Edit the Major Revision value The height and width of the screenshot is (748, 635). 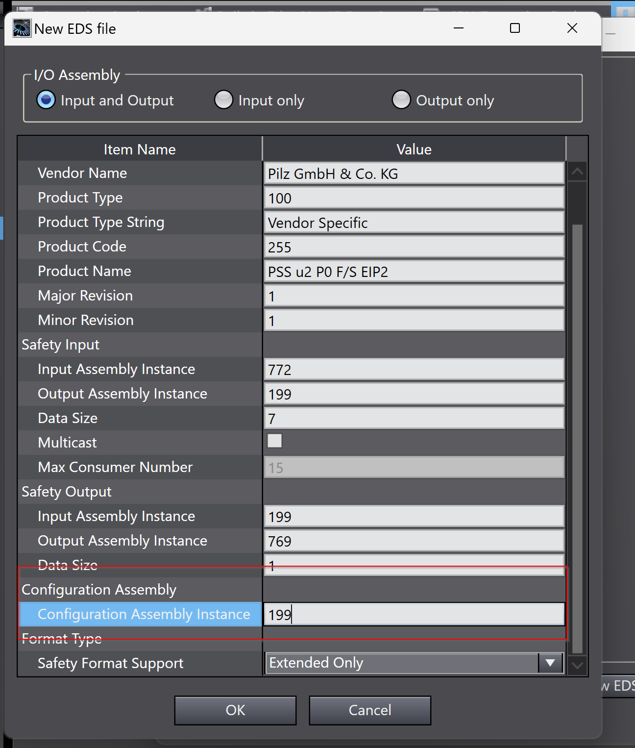pos(414,296)
